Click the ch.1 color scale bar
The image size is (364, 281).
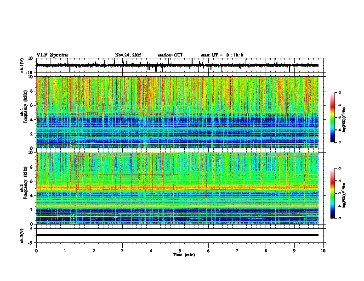pos(332,118)
